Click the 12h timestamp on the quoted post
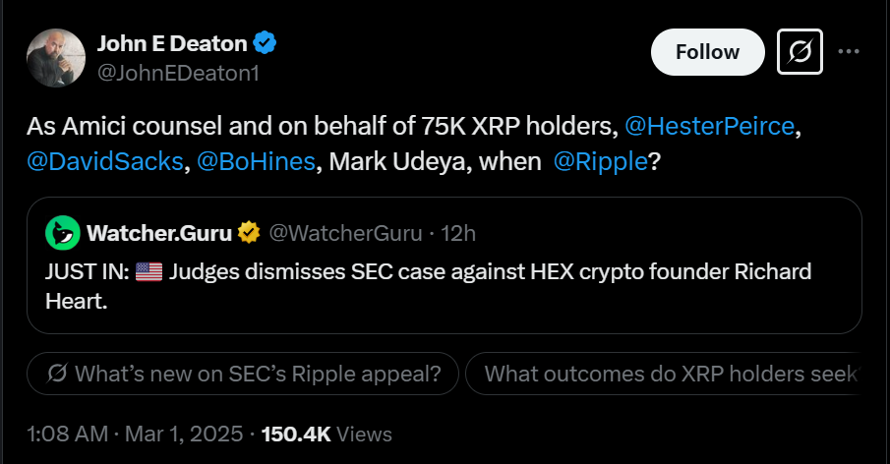Image resolution: width=890 pixels, height=464 pixels. click(458, 233)
